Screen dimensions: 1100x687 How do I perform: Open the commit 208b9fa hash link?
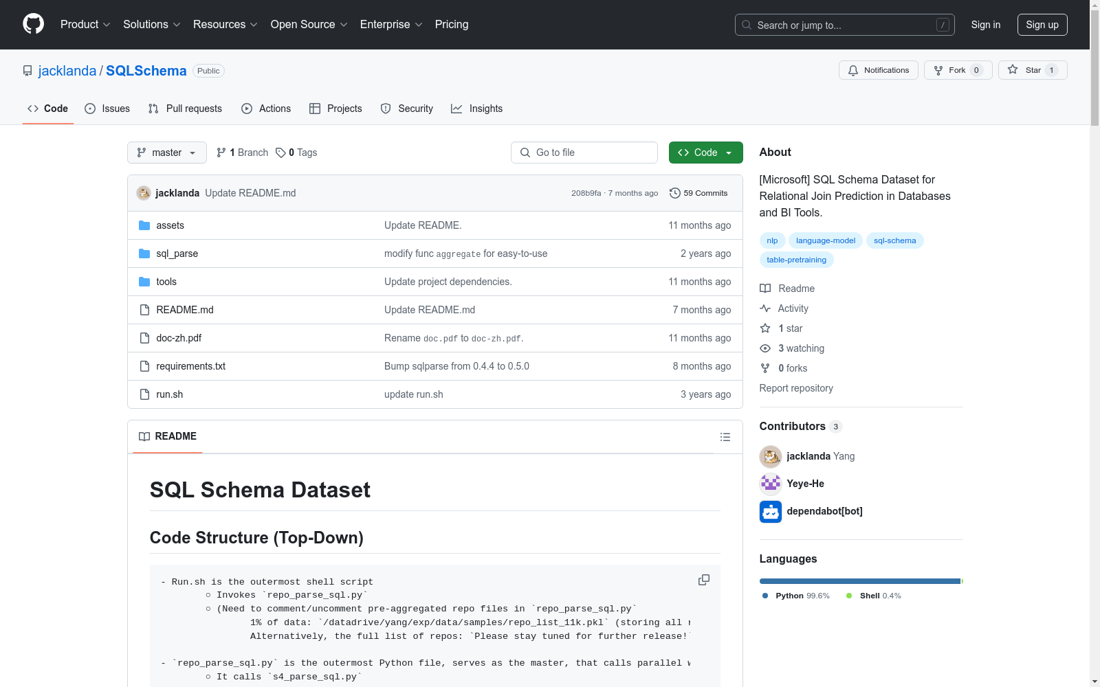tap(586, 193)
